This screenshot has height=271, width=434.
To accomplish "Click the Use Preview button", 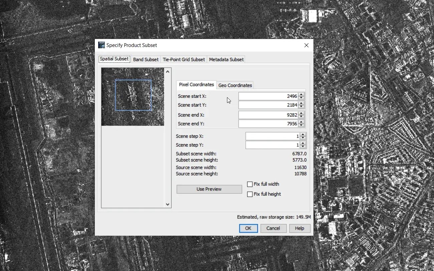I will coord(209,189).
